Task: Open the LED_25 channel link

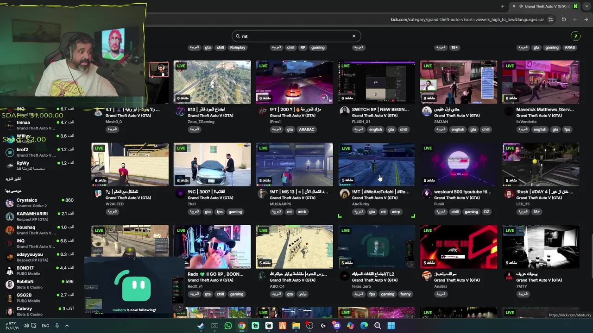Action: coord(523,204)
